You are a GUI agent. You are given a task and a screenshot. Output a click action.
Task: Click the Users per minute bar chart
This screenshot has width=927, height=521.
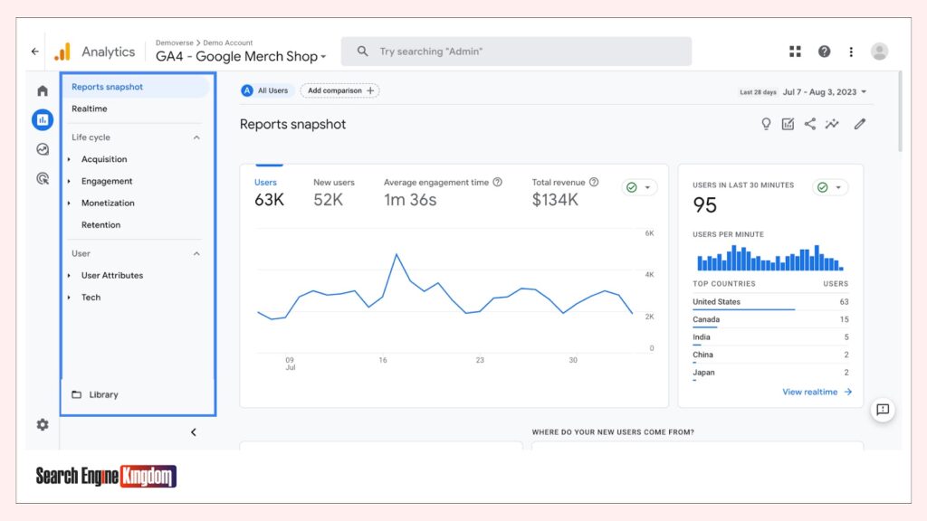click(x=769, y=258)
